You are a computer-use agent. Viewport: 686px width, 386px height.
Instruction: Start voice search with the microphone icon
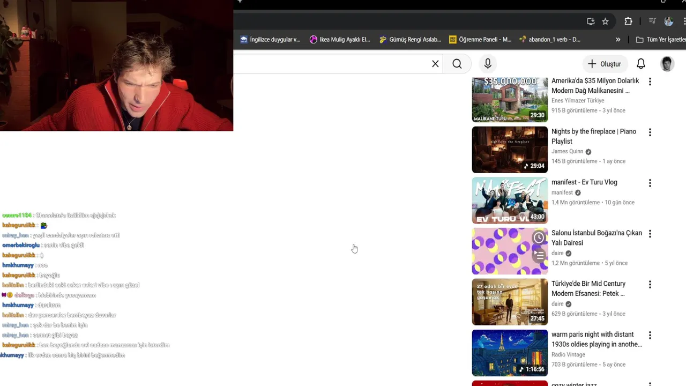coord(488,64)
